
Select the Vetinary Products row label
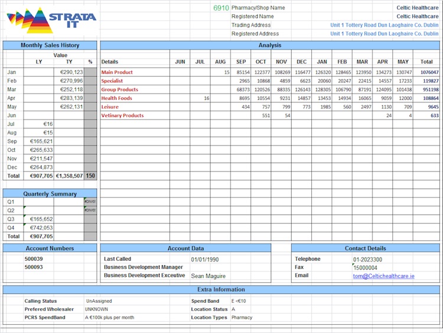[x=122, y=116]
